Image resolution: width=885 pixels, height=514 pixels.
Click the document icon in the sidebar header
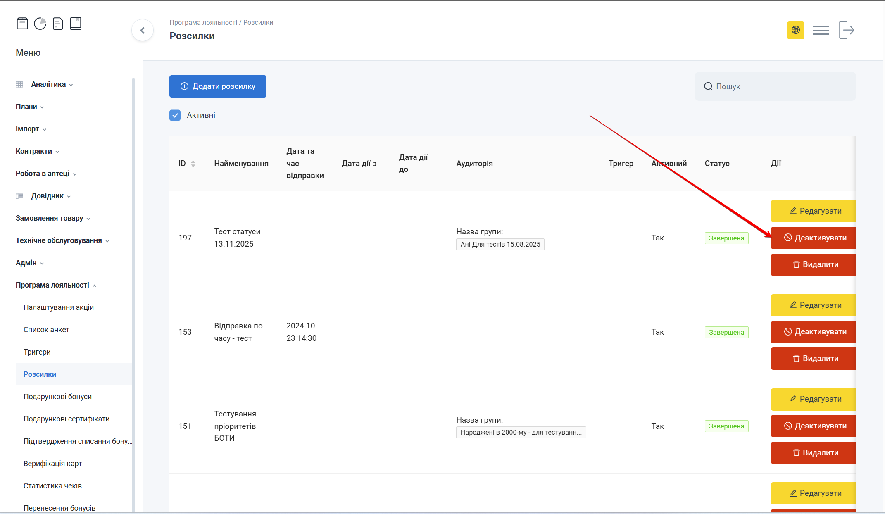[58, 24]
